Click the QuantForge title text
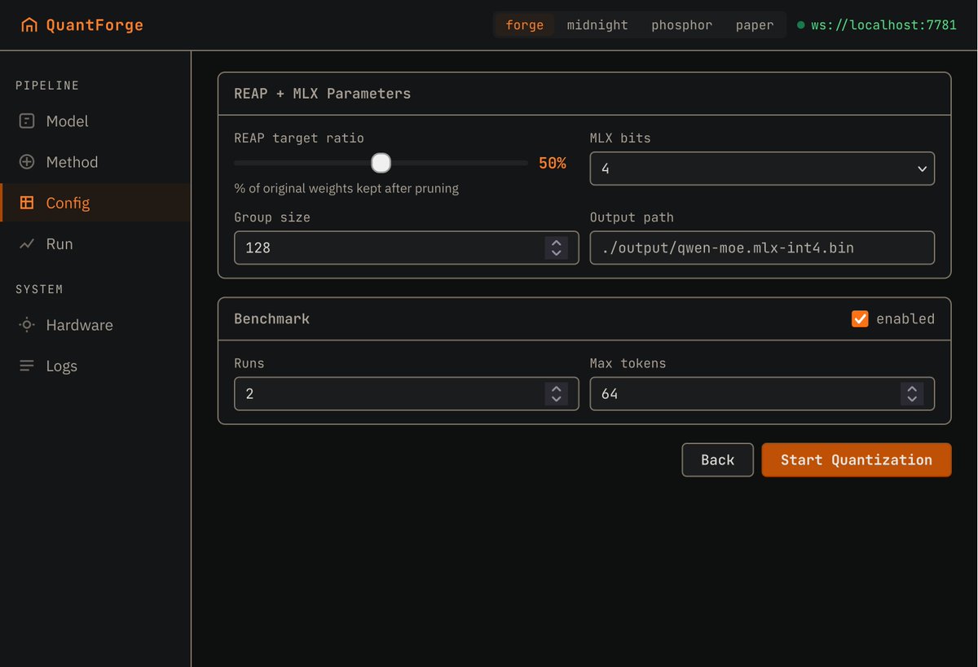 coord(95,25)
